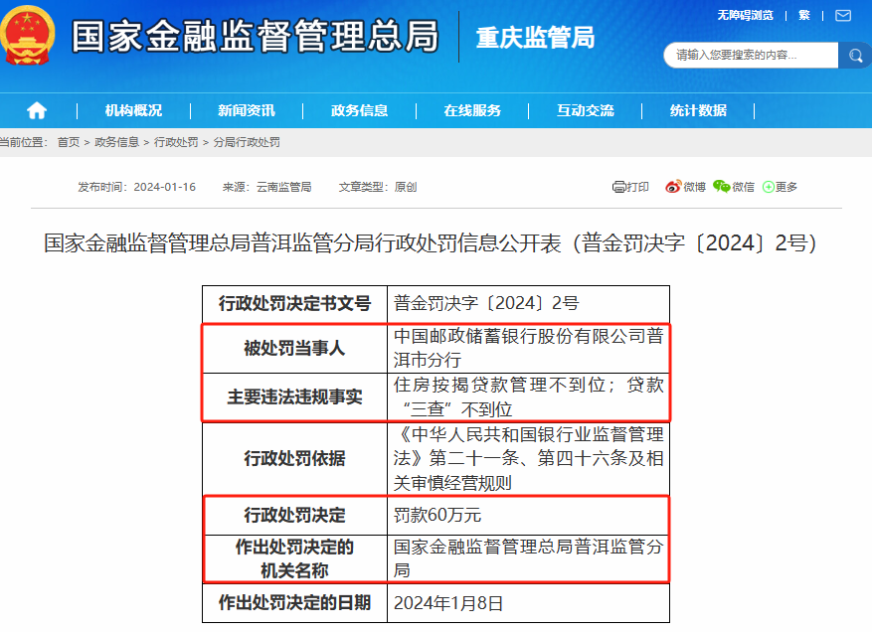Screen dimensions: 872x632
Task: Click cell 普金罚决字〔2024〕2号 in table
Action: tap(528, 303)
